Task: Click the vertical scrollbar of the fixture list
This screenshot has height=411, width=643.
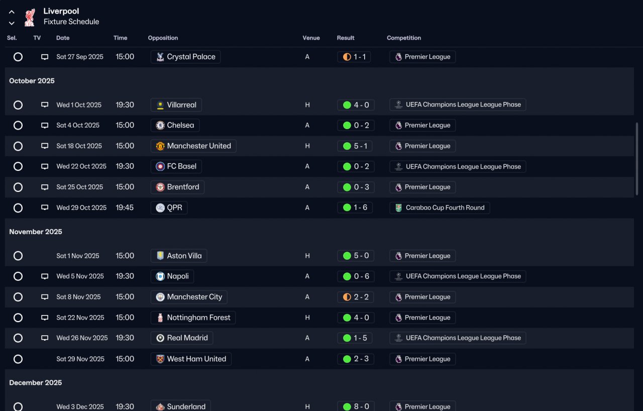Action: coord(637,159)
